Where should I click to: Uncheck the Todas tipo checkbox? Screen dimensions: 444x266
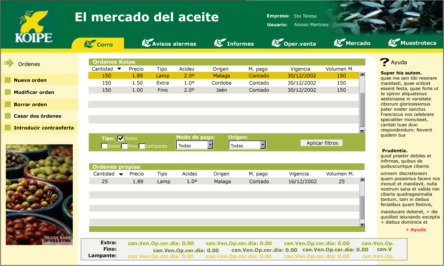tap(120, 138)
